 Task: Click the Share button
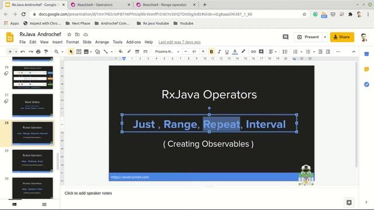pyautogui.click(x=342, y=37)
